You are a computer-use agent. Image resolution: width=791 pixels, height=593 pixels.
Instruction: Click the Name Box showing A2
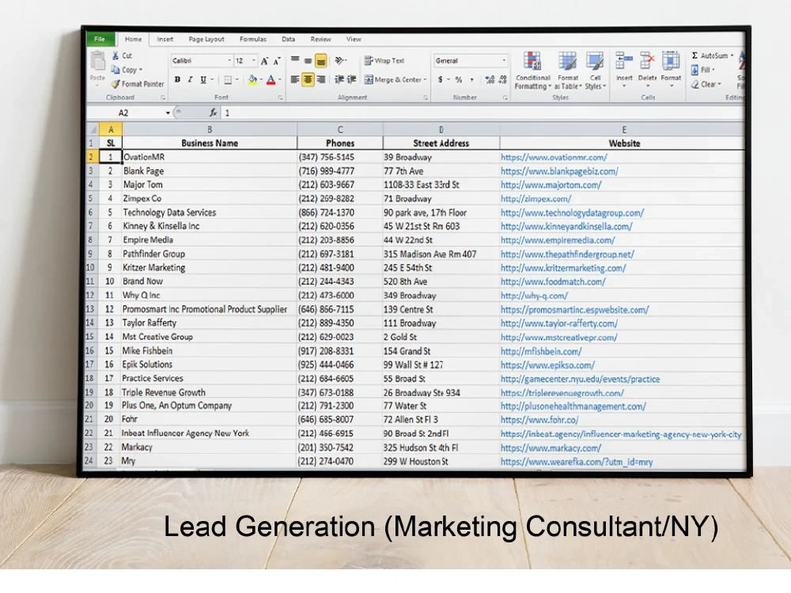pyautogui.click(x=130, y=113)
